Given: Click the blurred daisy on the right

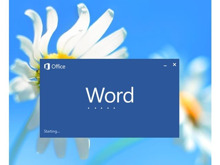Looking at the screenshot, I should (192, 103).
